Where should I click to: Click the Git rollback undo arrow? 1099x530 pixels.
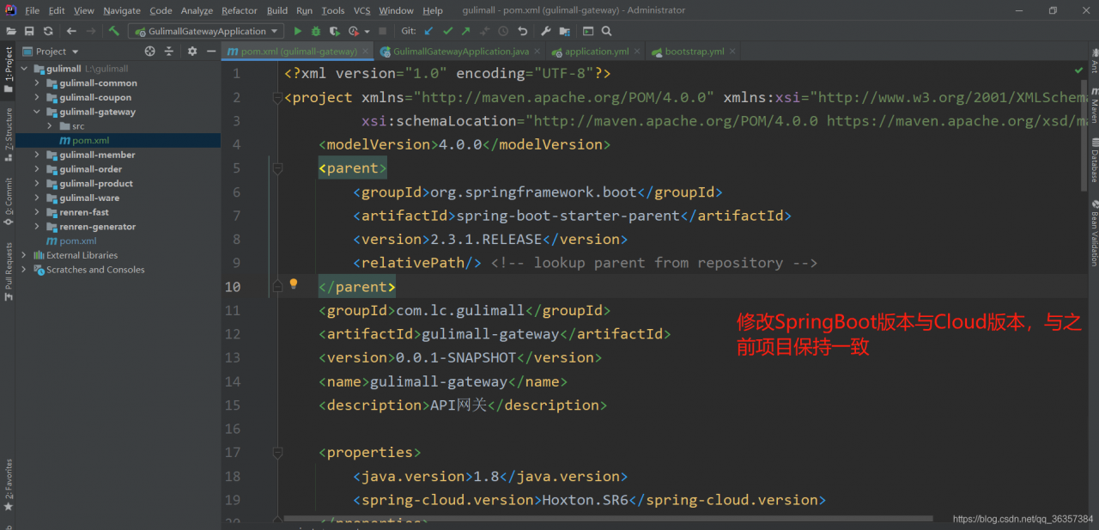point(521,31)
